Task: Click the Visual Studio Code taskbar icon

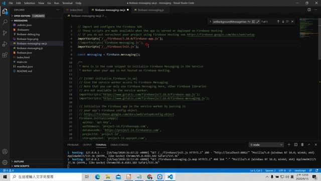Action: coord(170,176)
